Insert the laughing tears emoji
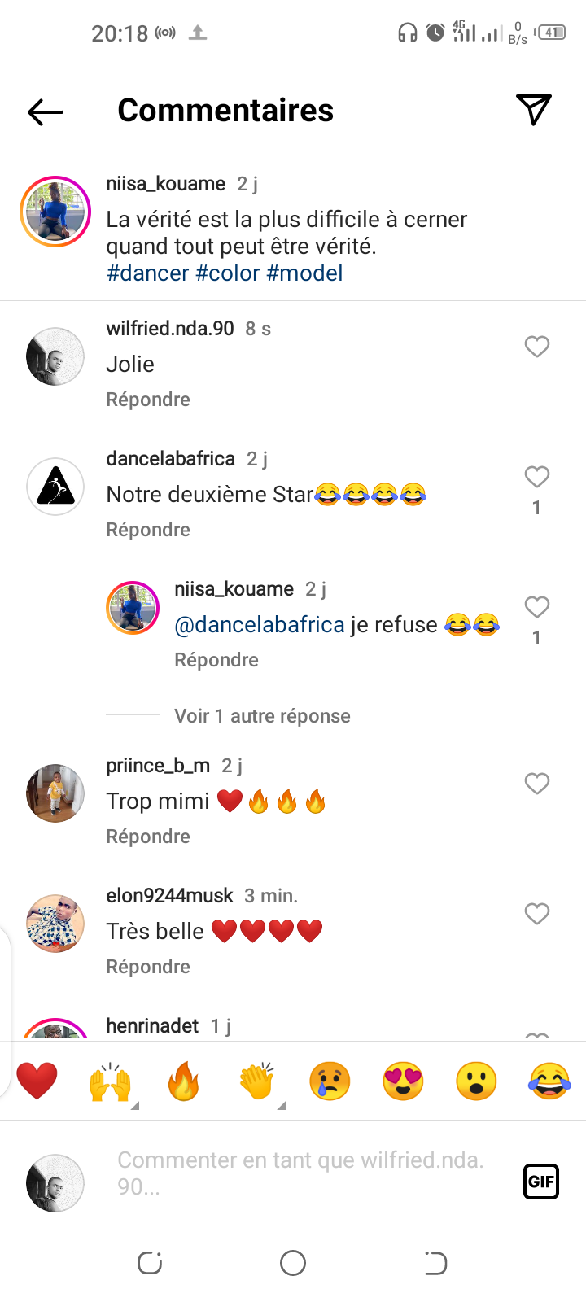Image resolution: width=586 pixels, height=1302 pixels. click(x=549, y=1081)
